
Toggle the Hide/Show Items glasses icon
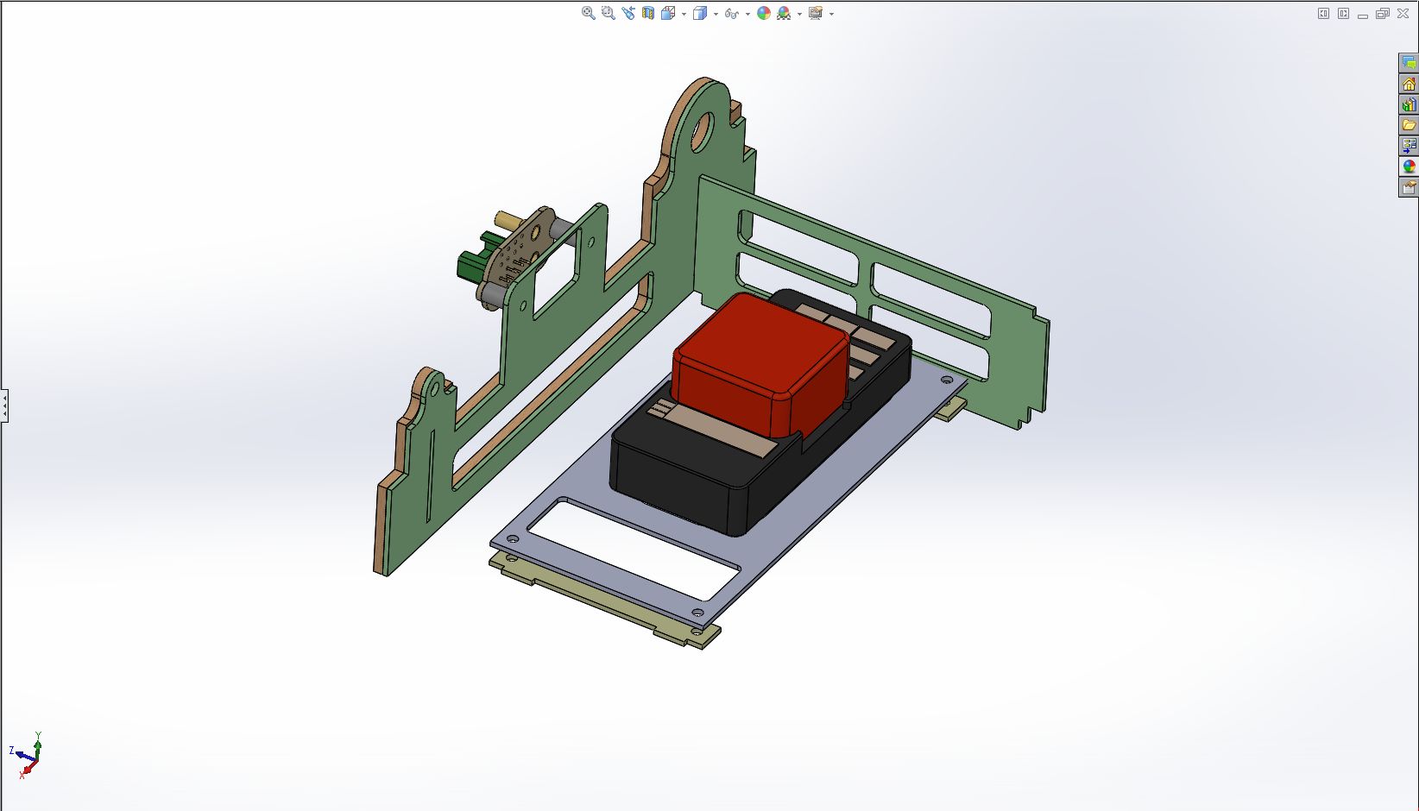(732, 13)
